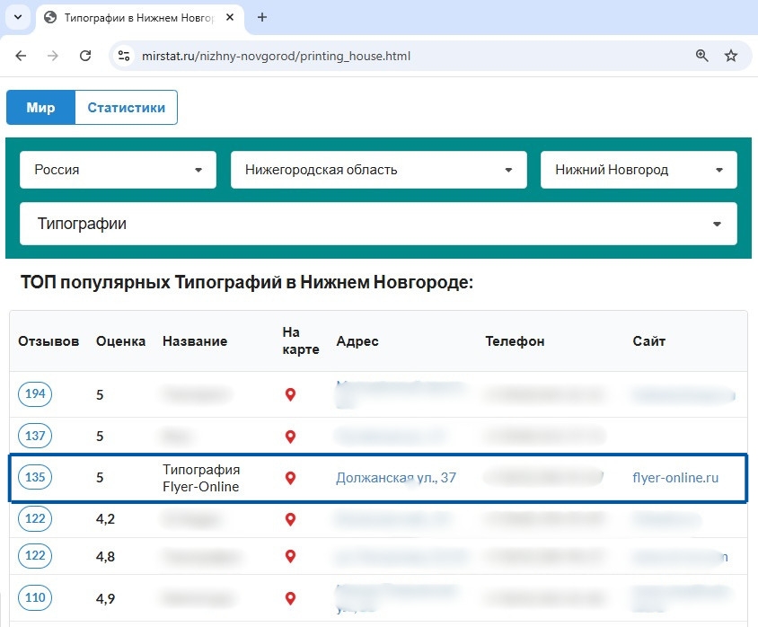Click the Мир logo button
758x627 pixels.
click(x=40, y=107)
